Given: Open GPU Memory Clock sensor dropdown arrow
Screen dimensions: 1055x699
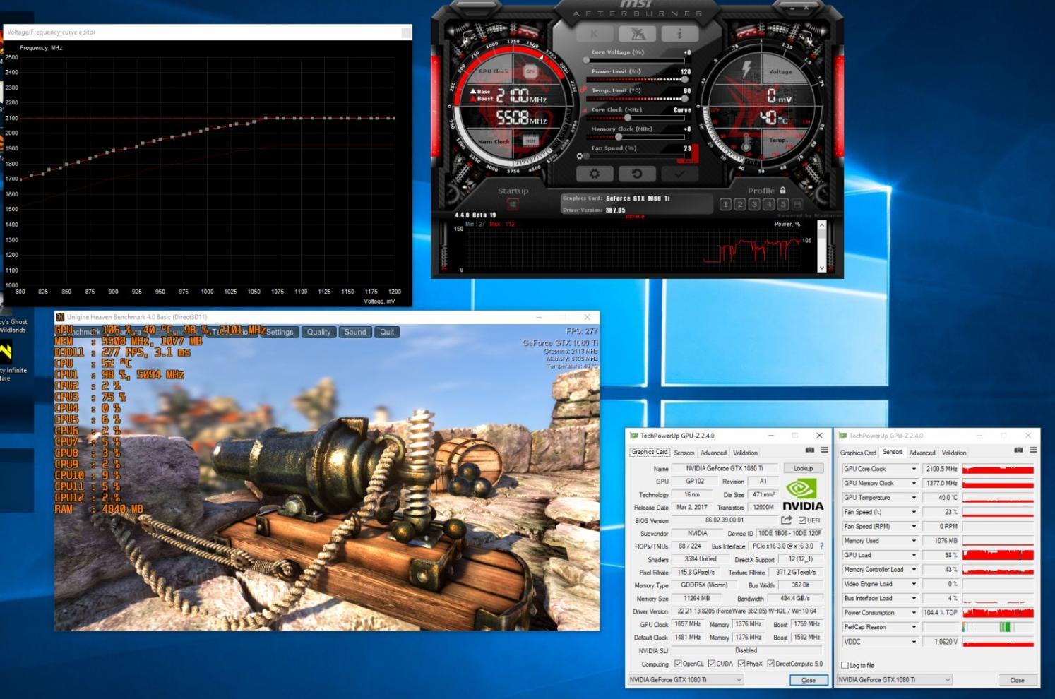Looking at the screenshot, I should tap(914, 483).
